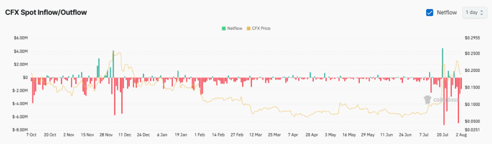The width and height of the screenshot is (492, 144).
Task: Click the CFX Price legend label
Action: (261, 28)
